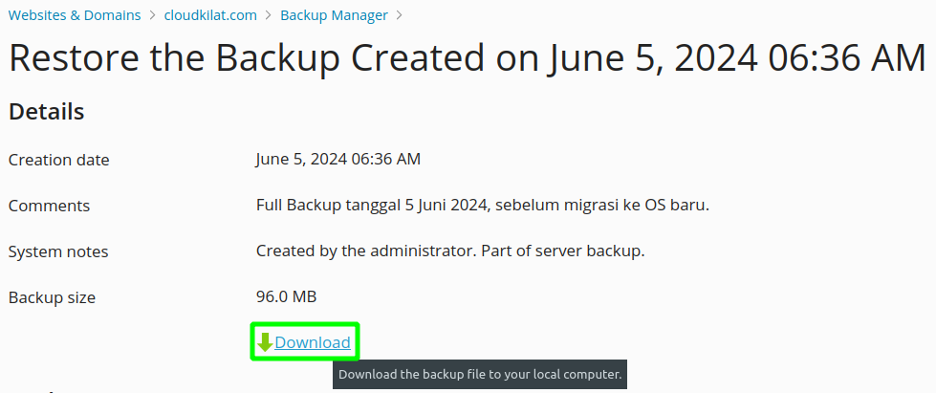Click the Restore the Backup page title
This screenshot has width=936, height=393.
pyautogui.click(x=468, y=58)
